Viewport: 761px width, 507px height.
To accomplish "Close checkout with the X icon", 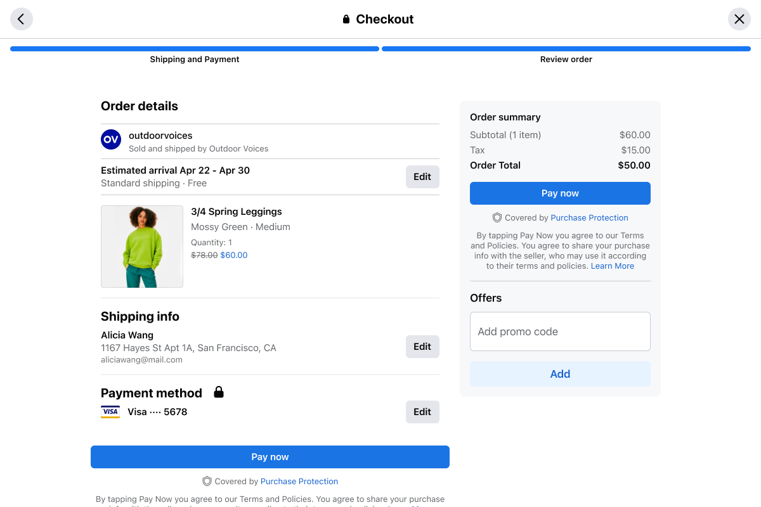I will point(739,19).
